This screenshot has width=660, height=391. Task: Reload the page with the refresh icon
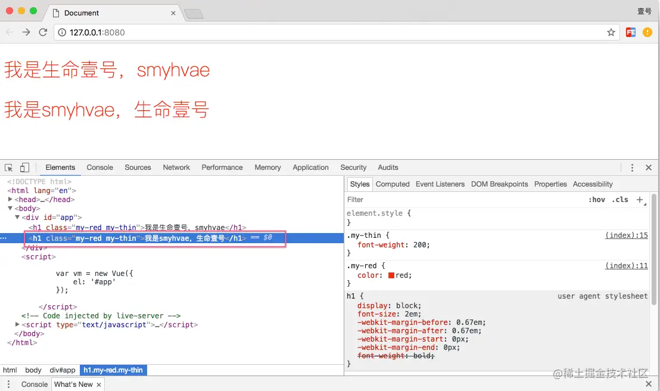tap(43, 32)
